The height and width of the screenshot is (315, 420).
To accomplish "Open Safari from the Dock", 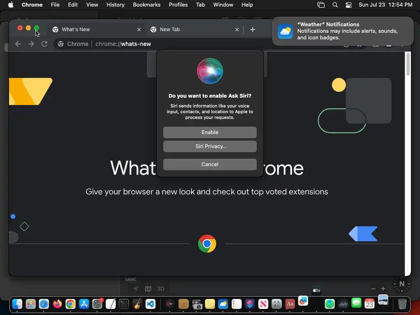I will (43, 304).
